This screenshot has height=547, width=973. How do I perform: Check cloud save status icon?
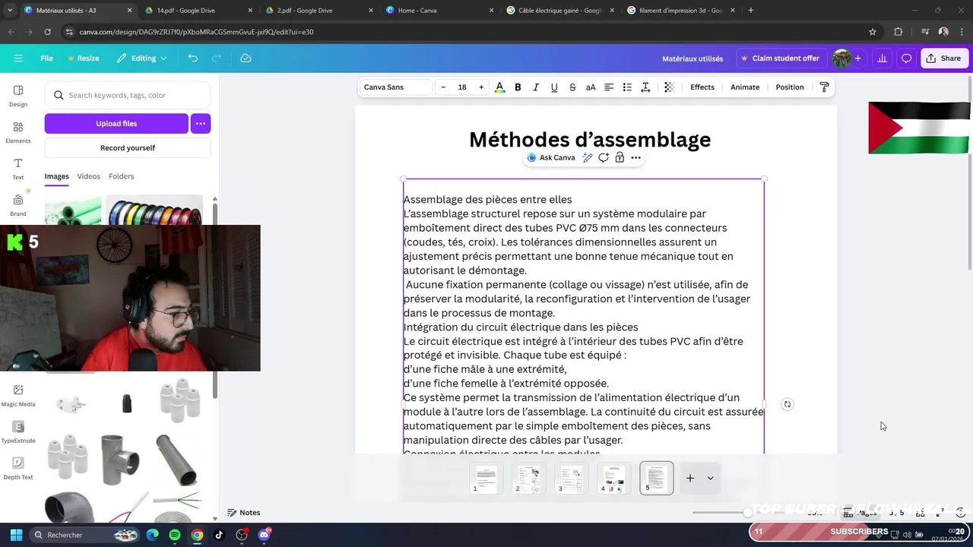(x=246, y=58)
